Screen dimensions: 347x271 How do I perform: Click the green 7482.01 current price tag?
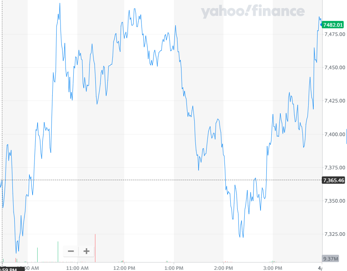tap(333, 25)
